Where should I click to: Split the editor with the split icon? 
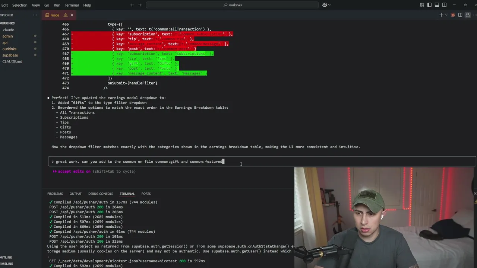(460, 15)
